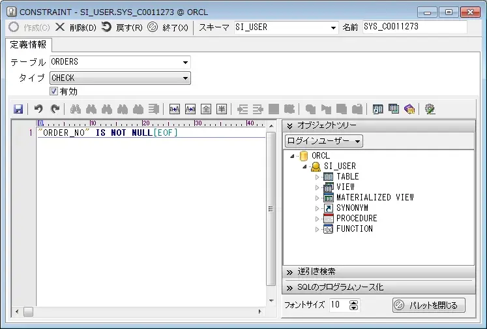Click the 名前 field SYS_C0011273

click(415, 27)
